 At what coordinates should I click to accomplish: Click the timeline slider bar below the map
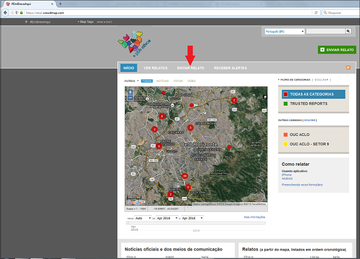coord(196,223)
